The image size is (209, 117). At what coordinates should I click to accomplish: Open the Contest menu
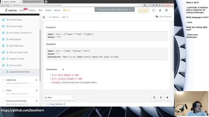click(48, 10)
